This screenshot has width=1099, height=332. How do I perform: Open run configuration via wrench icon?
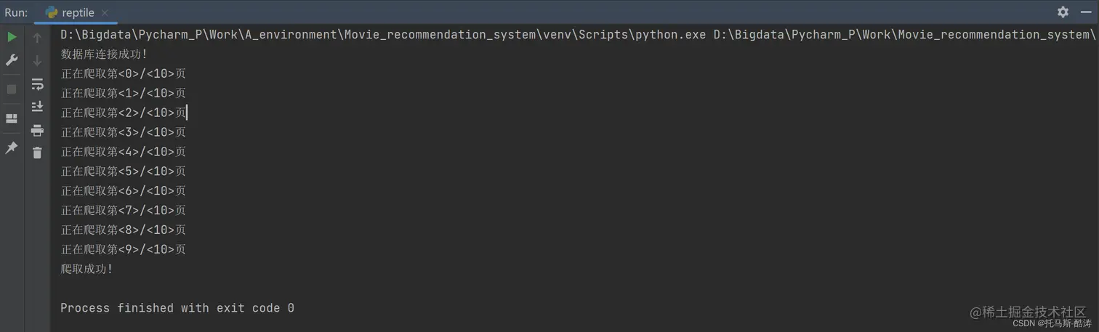pos(12,60)
